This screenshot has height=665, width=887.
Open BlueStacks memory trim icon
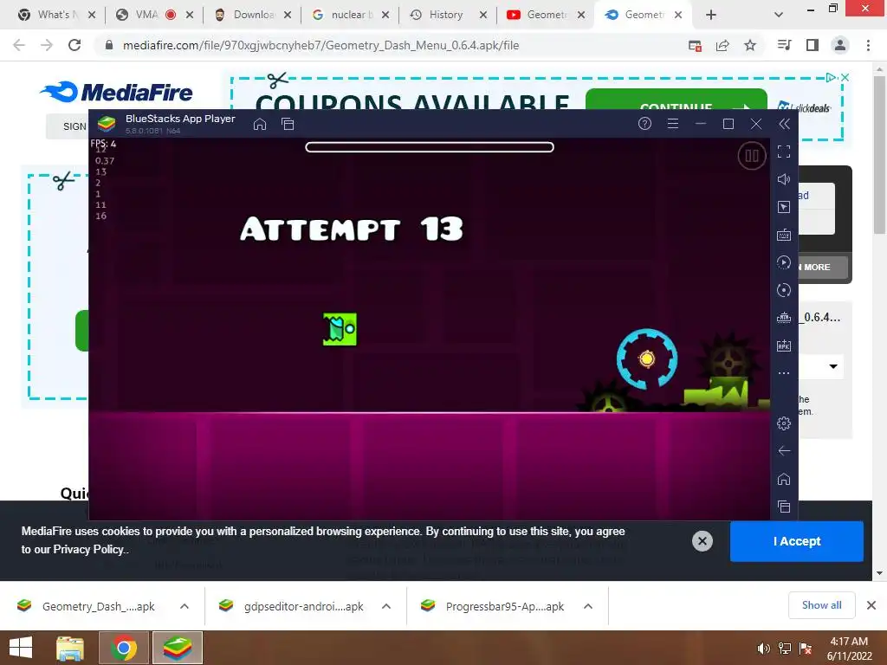tap(783, 318)
